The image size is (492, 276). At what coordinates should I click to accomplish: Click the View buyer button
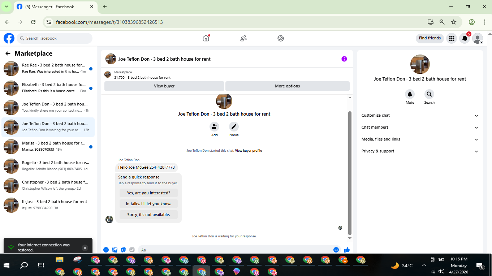point(164,86)
